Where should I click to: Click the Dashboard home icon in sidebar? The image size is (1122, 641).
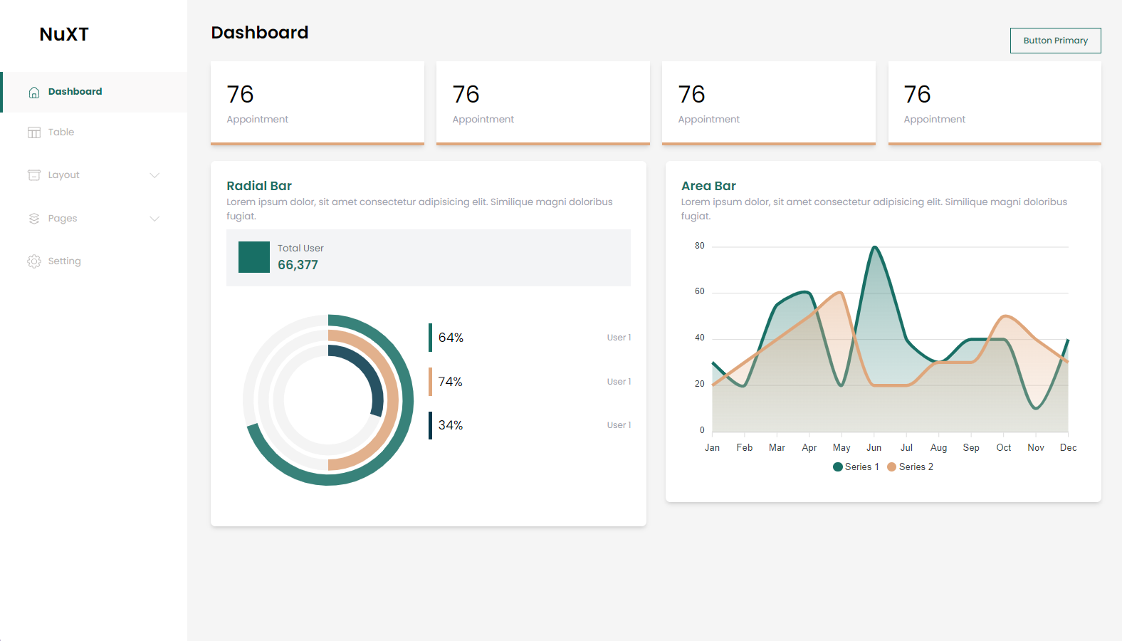(x=33, y=92)
